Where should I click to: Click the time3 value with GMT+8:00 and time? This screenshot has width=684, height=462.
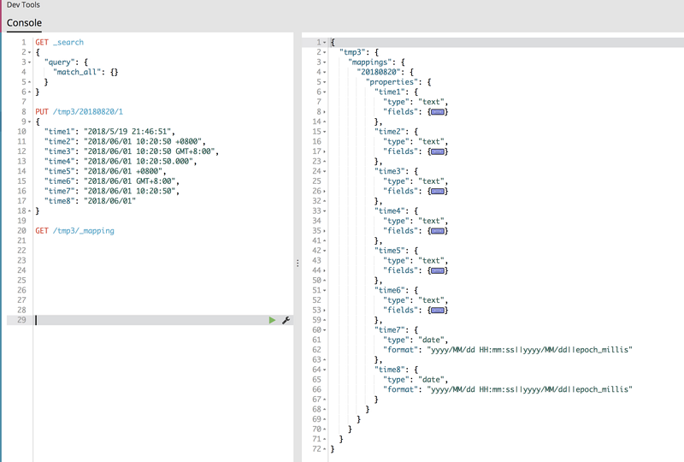point(149,151)
